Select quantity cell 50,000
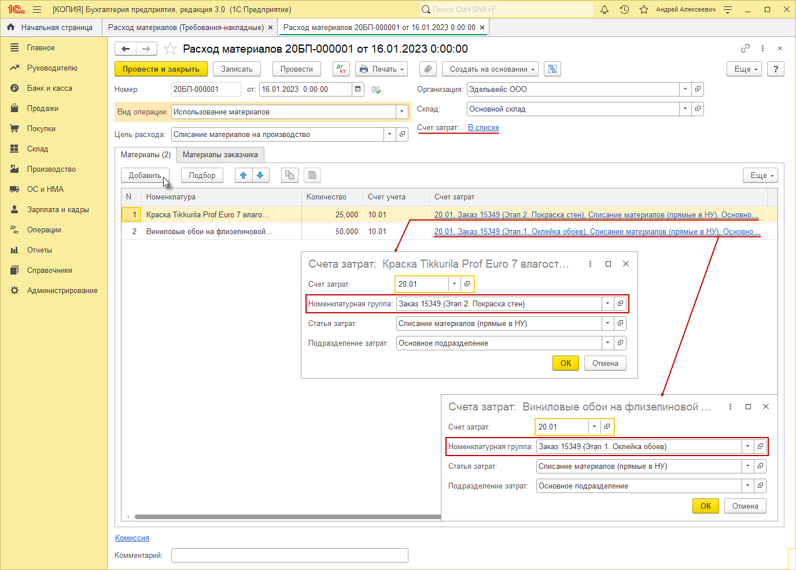The height and width of the screenshot is (570, 796). (x=332, y=231)
